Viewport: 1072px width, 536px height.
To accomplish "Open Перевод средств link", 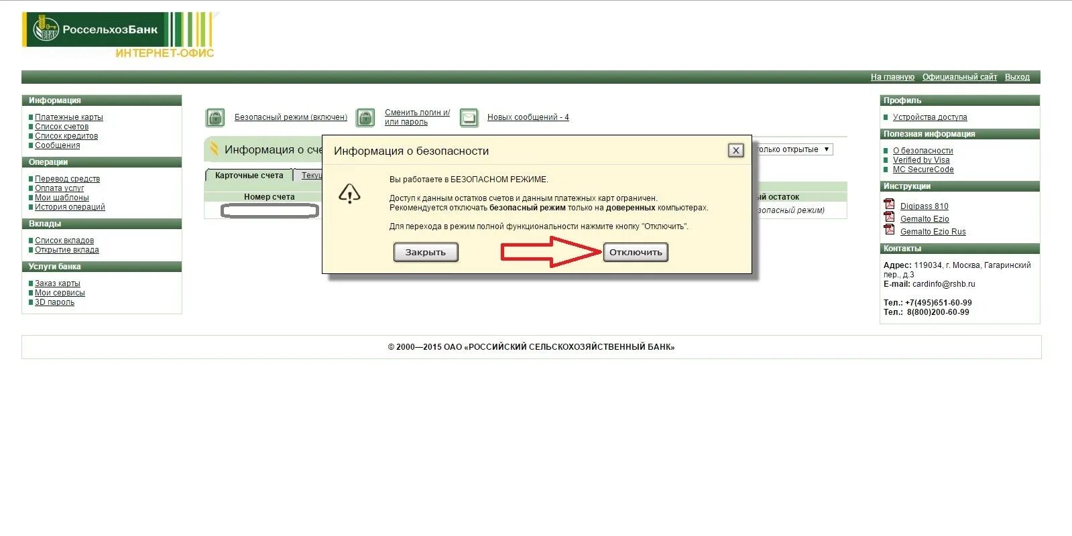I will point(67,179).
